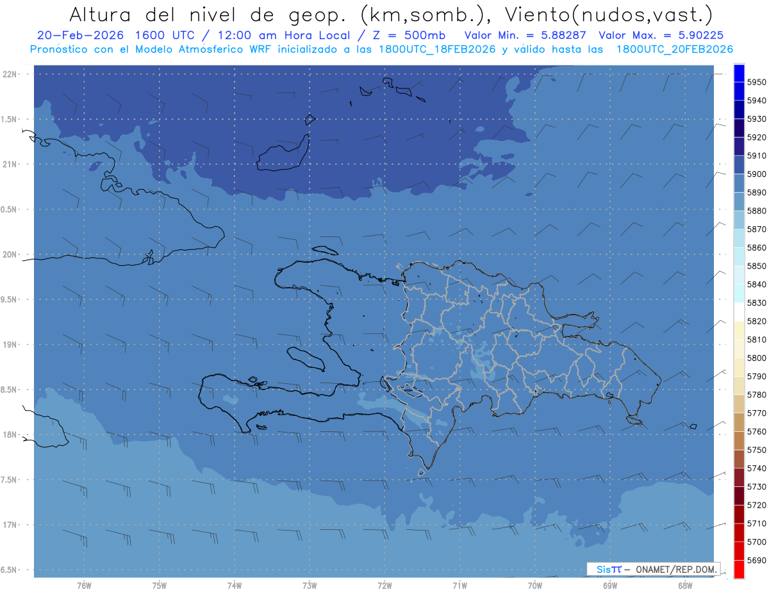The height and width of the screenshot is (594, 769).
Task: Click the 5920 legend value
Action: [x=756, y=137]
